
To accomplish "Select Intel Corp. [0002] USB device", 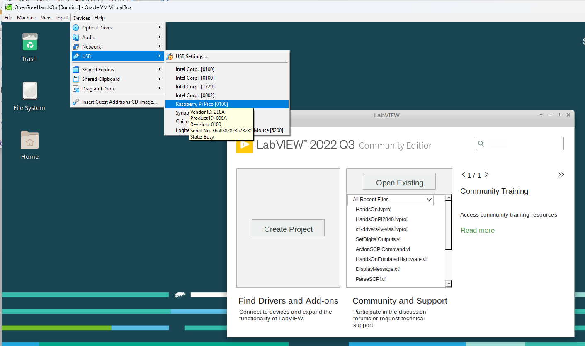I will click(227, 95).
